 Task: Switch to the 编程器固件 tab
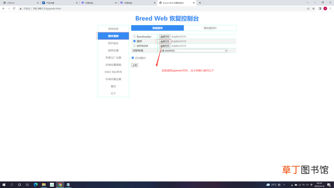210,28
